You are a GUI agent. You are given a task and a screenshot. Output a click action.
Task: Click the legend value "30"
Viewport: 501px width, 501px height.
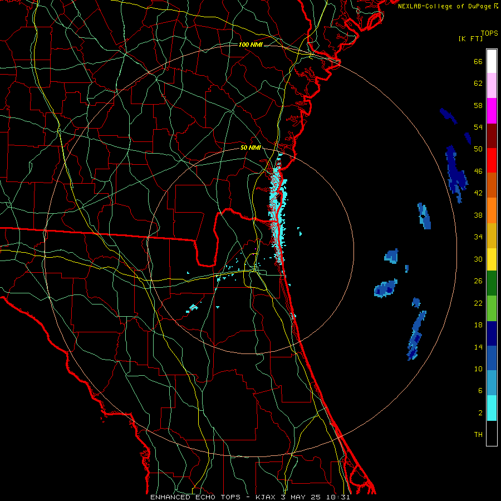(478, 259)
